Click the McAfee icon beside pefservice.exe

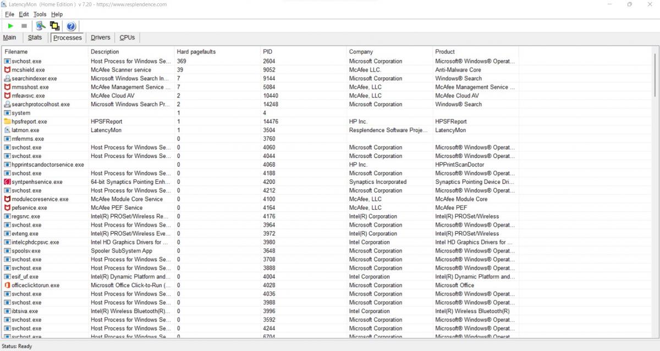[x=7, y=208]
